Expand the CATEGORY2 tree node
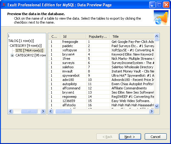Viewport: 171px width, 144px height. 12,55
